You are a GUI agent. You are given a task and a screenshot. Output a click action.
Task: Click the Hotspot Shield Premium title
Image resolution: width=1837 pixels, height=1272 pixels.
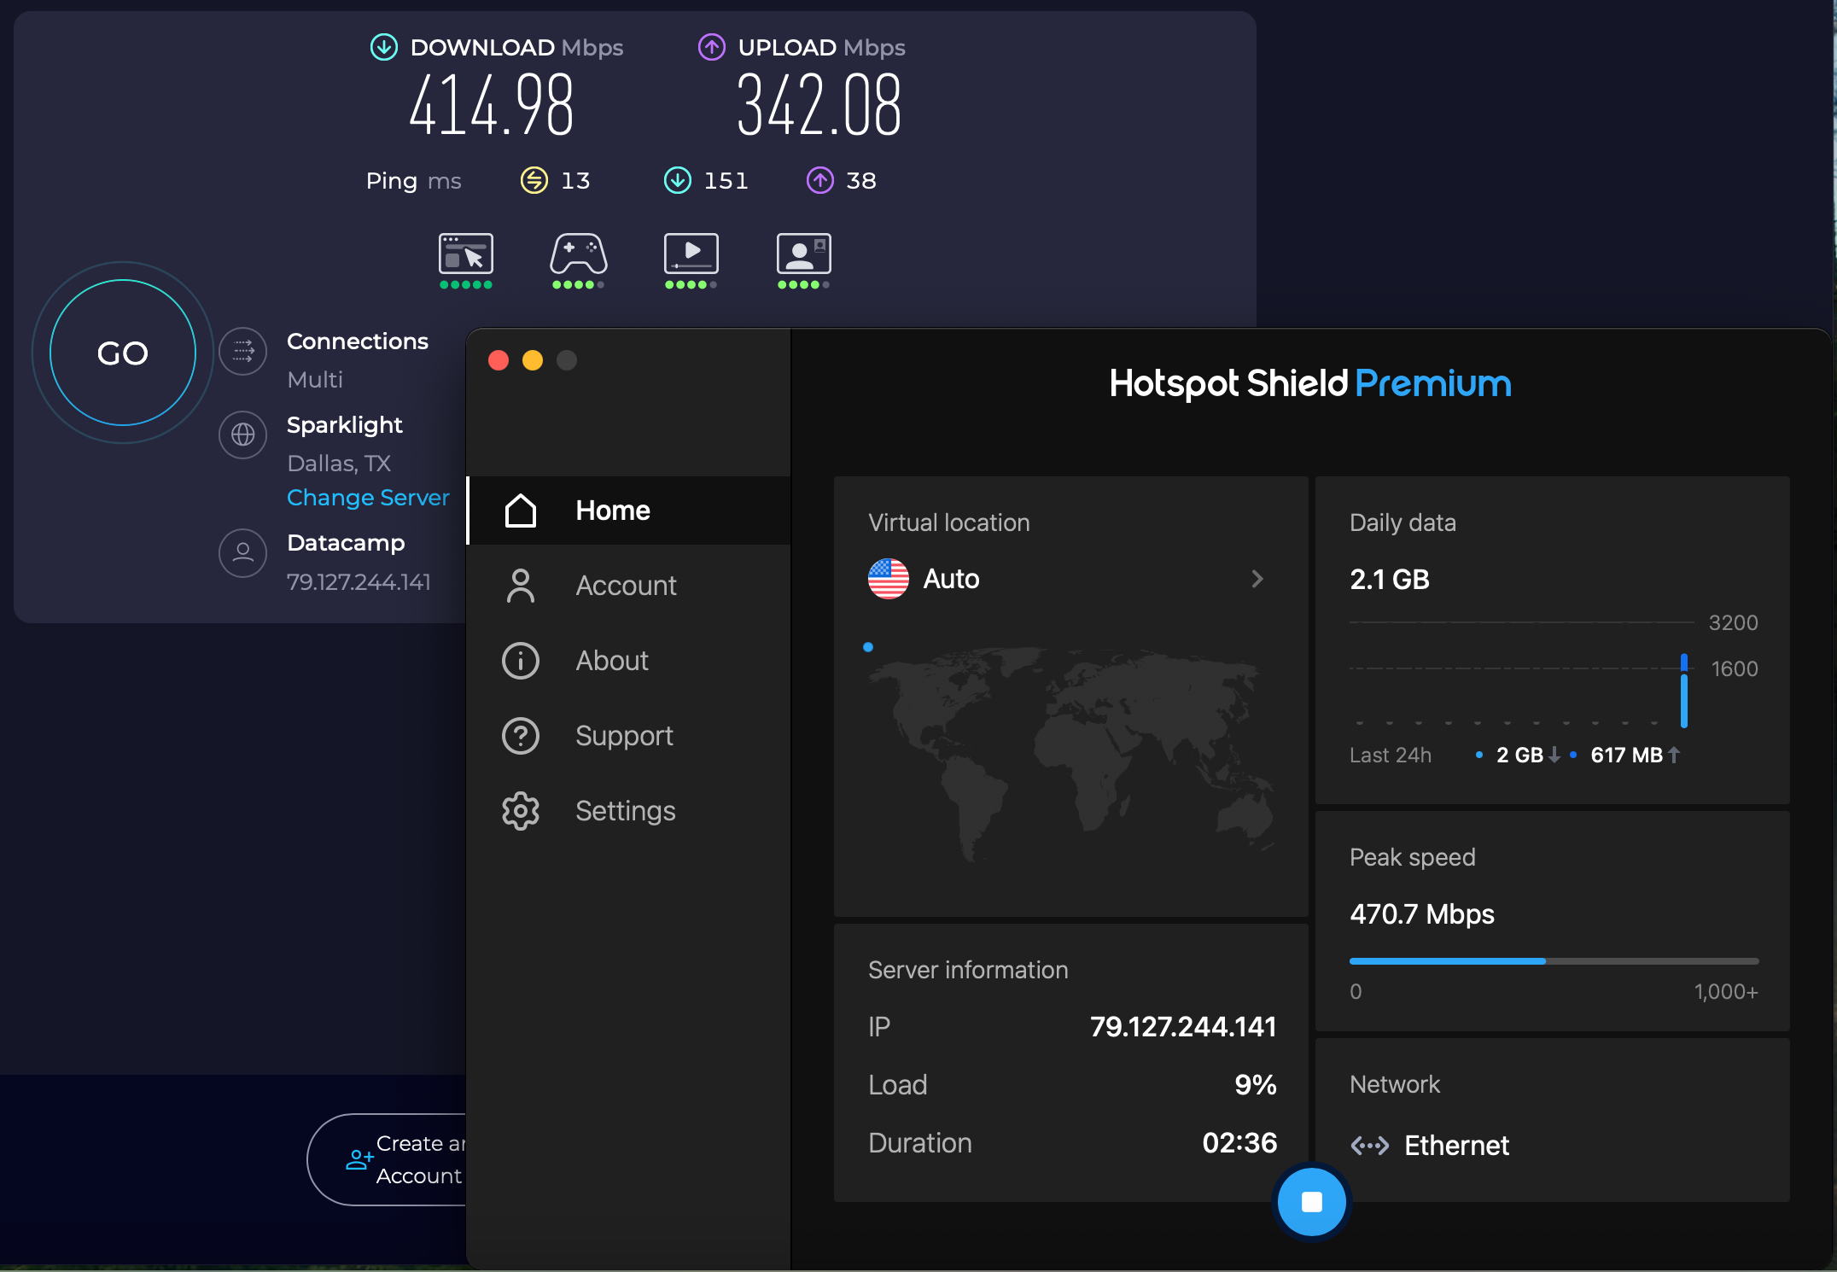click(1309, 383)
